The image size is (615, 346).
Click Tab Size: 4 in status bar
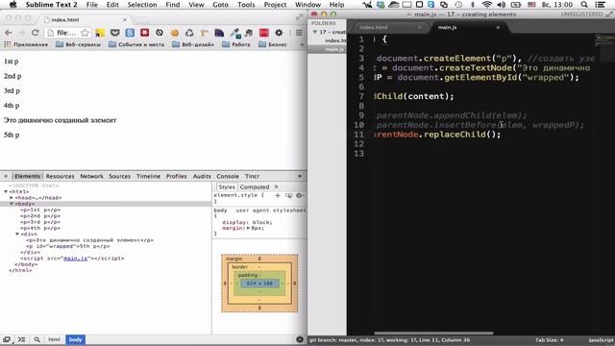549,340
